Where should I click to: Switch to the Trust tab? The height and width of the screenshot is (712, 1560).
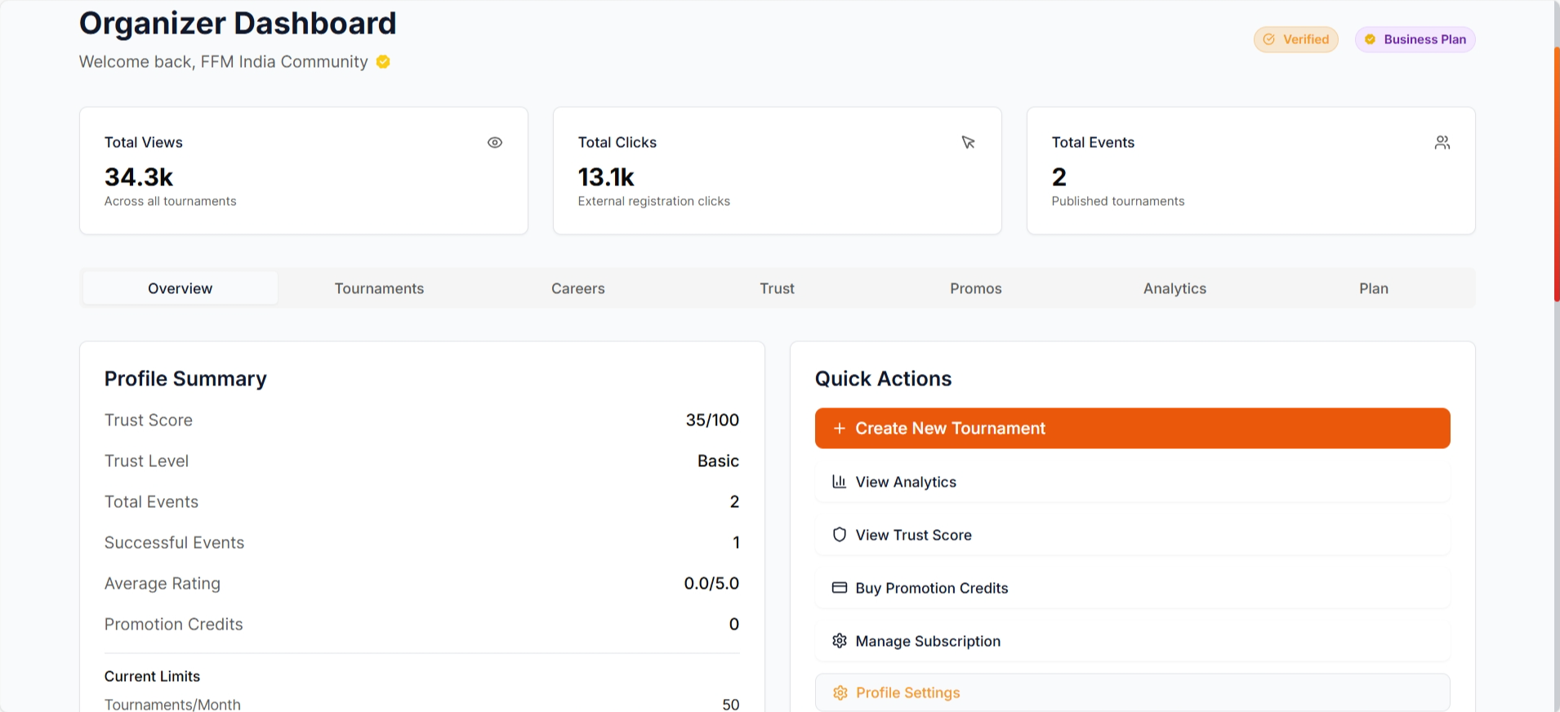click(x=777, y=288)
